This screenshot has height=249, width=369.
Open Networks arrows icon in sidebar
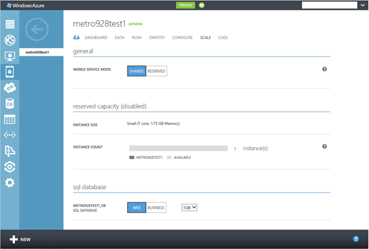10,135
